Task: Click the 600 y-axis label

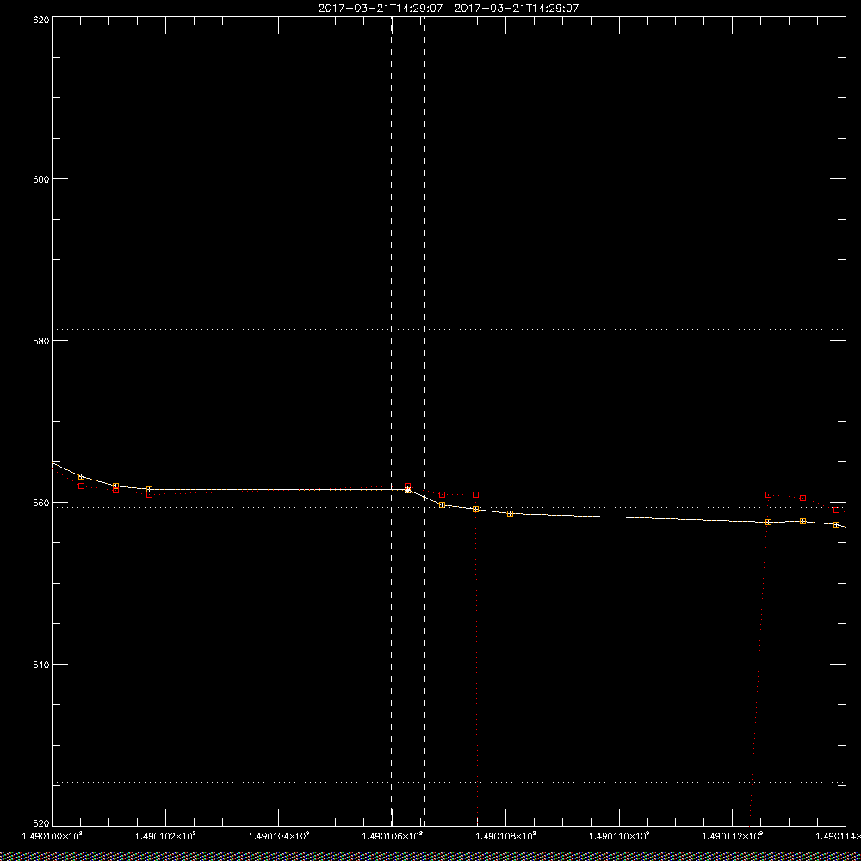Action: (x=41, y=178)
